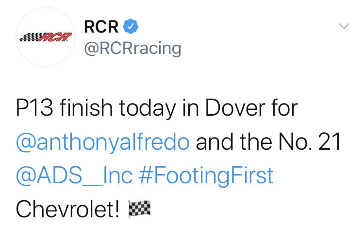Click the bold RCR display name
This screenshot has height=228, width=364.
tap(100, 26)
